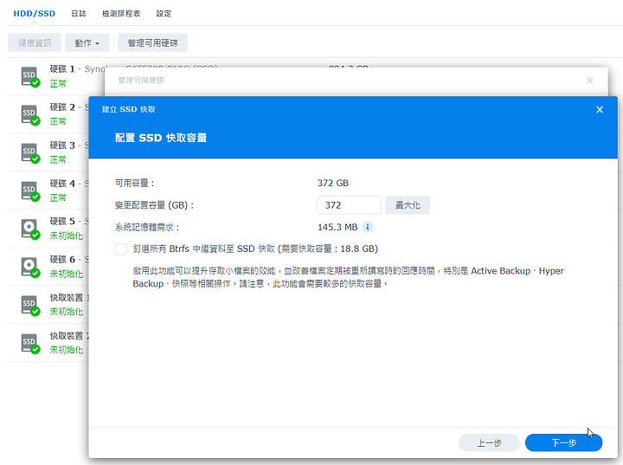Screen dimensions: 623x465
Task: Click the 145.3 MB memory requirement value
Action: pyautogui.click(x=337, y=227)
